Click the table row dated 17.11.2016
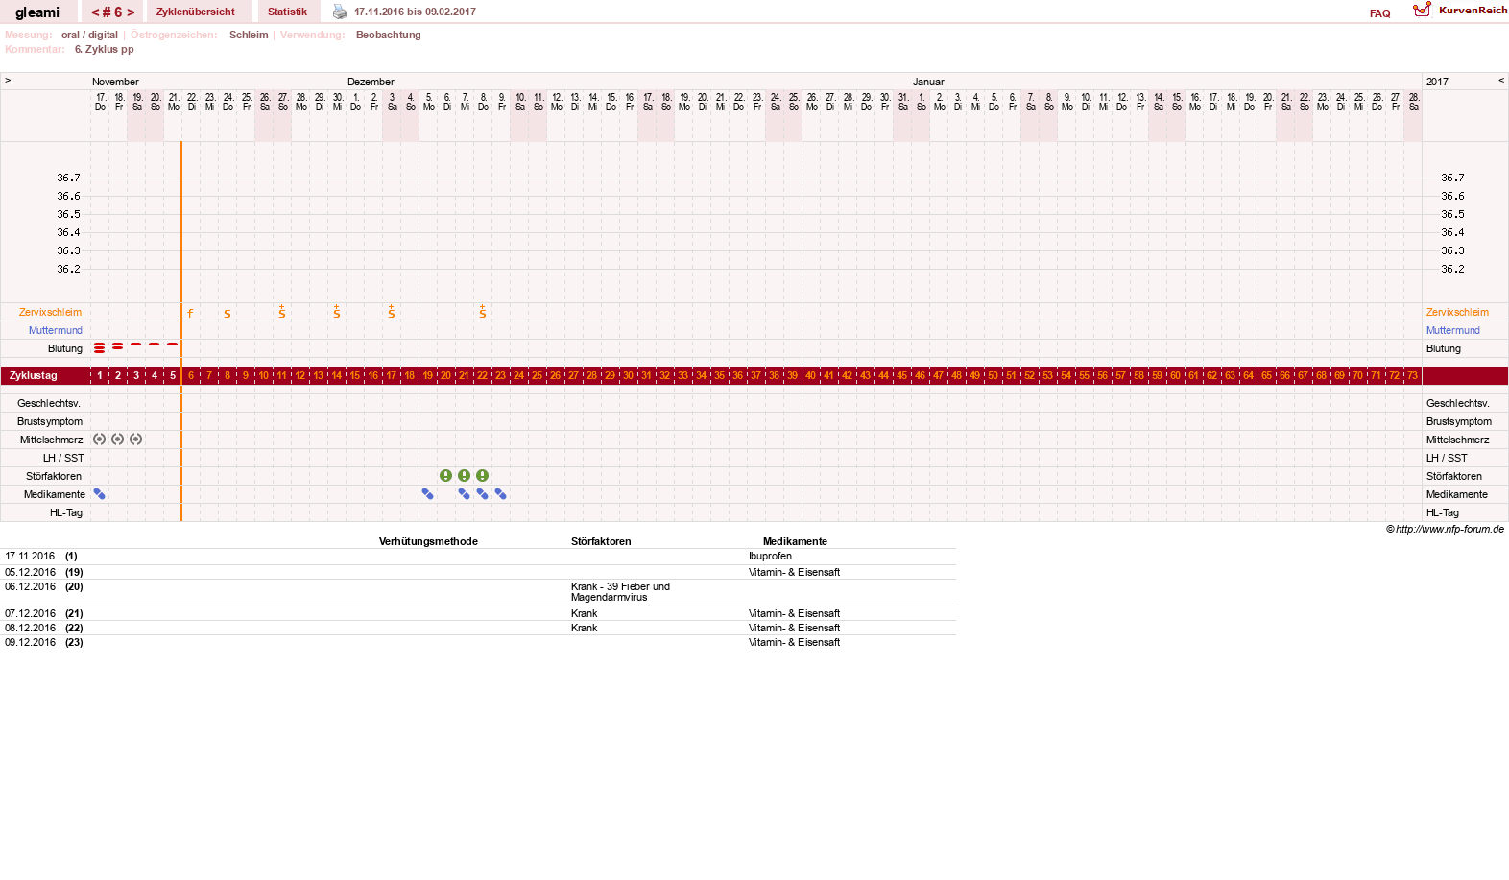The height and width of the screenshot is (880, 1509). pos(478,557)
